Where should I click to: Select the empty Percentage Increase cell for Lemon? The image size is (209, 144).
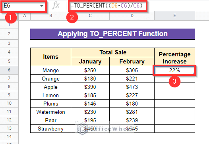click(x=174, y=95)
